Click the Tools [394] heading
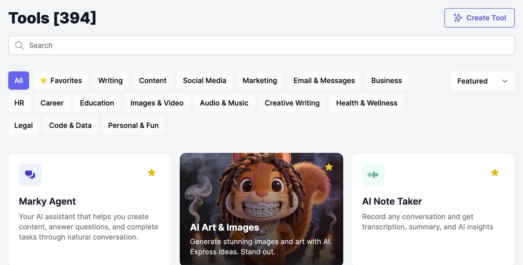 click(52, 18)
